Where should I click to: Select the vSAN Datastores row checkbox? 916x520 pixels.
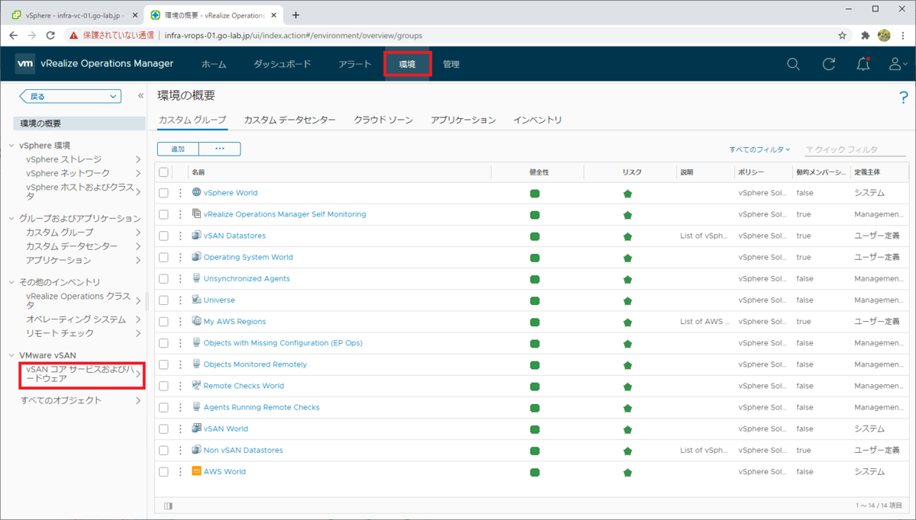(163, 236)
